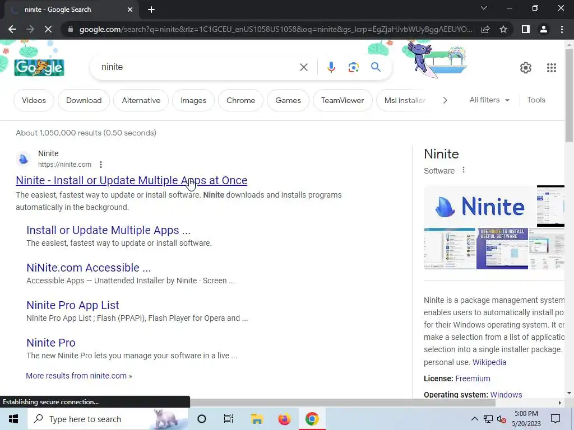574x430 pixels.
Task: Expand the All filters dropdown
Action: point(489,100)
